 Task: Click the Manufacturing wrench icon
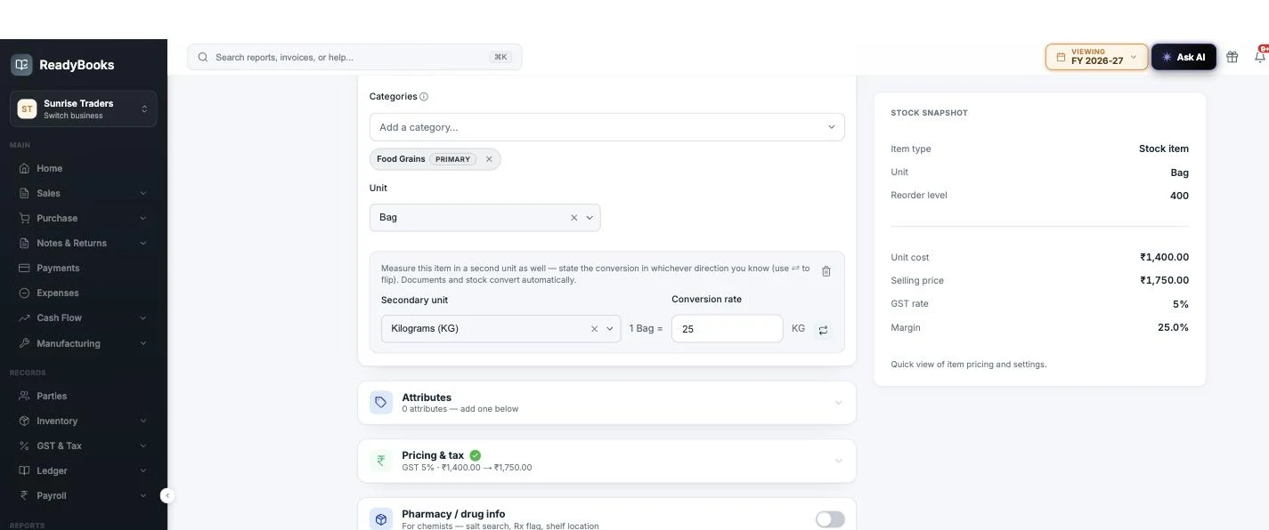pyautogui.click(x=24, y=343)
